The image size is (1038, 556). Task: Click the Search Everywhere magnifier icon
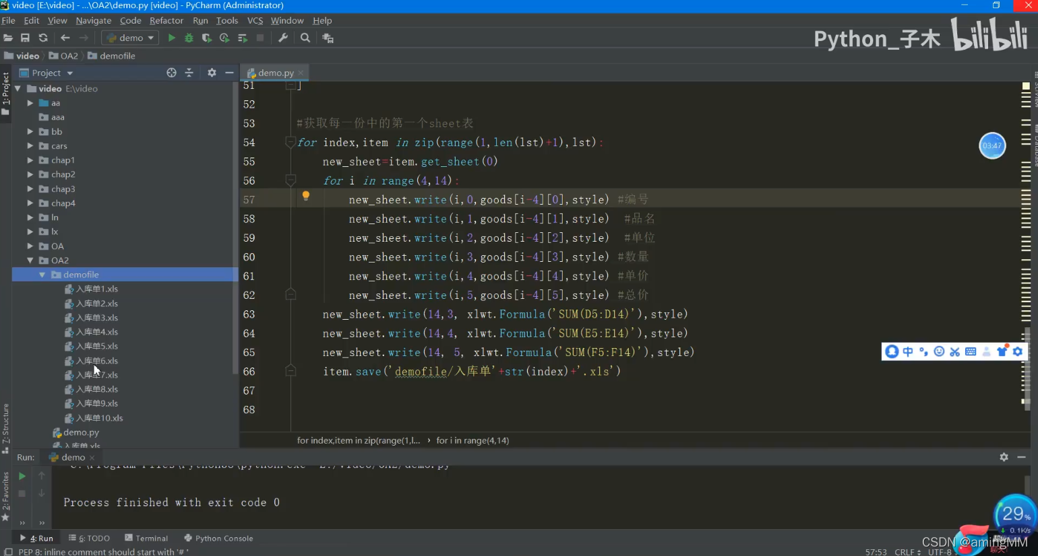305,38
